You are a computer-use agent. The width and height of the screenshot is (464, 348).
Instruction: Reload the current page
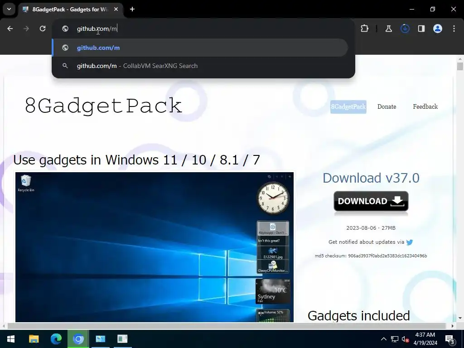(43, 29)
